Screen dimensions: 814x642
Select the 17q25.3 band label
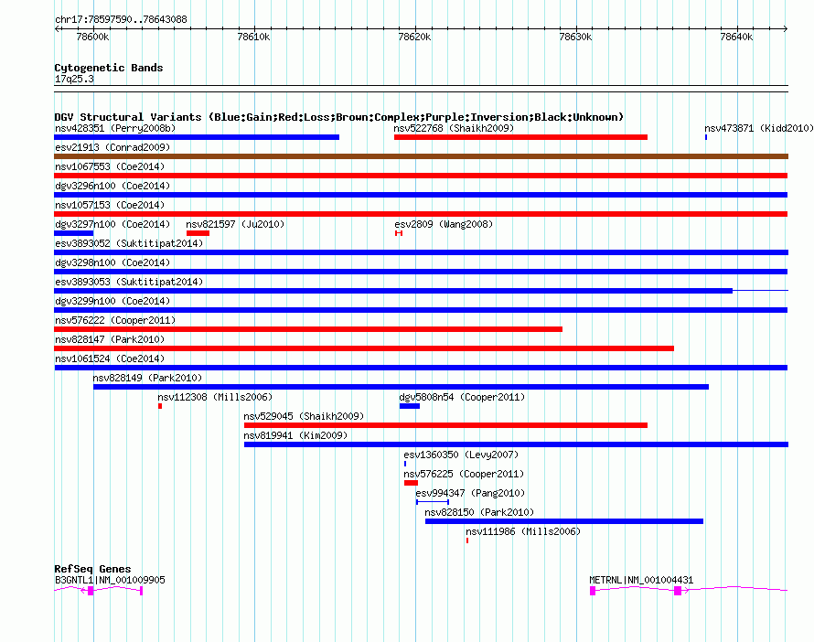(74, 79)
